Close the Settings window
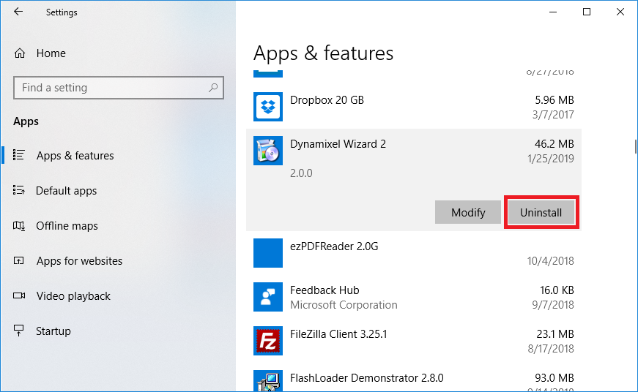 pos(620,12)
